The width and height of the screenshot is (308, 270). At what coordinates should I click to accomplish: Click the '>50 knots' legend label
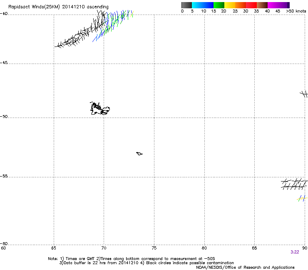(296, 11)
